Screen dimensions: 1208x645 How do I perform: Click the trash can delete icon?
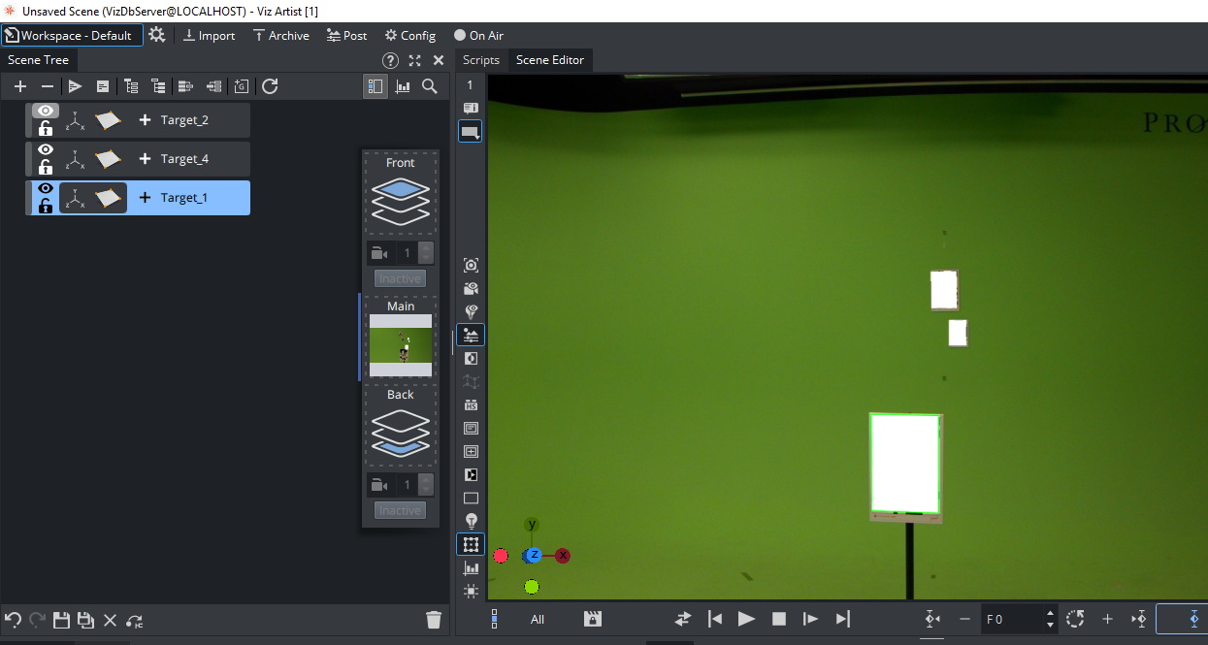tap(434, 620)
